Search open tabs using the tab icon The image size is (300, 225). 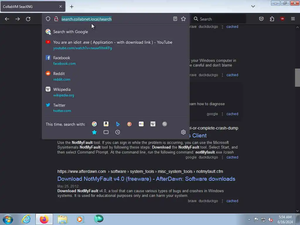pyautogui.click(x=106, y=132)
